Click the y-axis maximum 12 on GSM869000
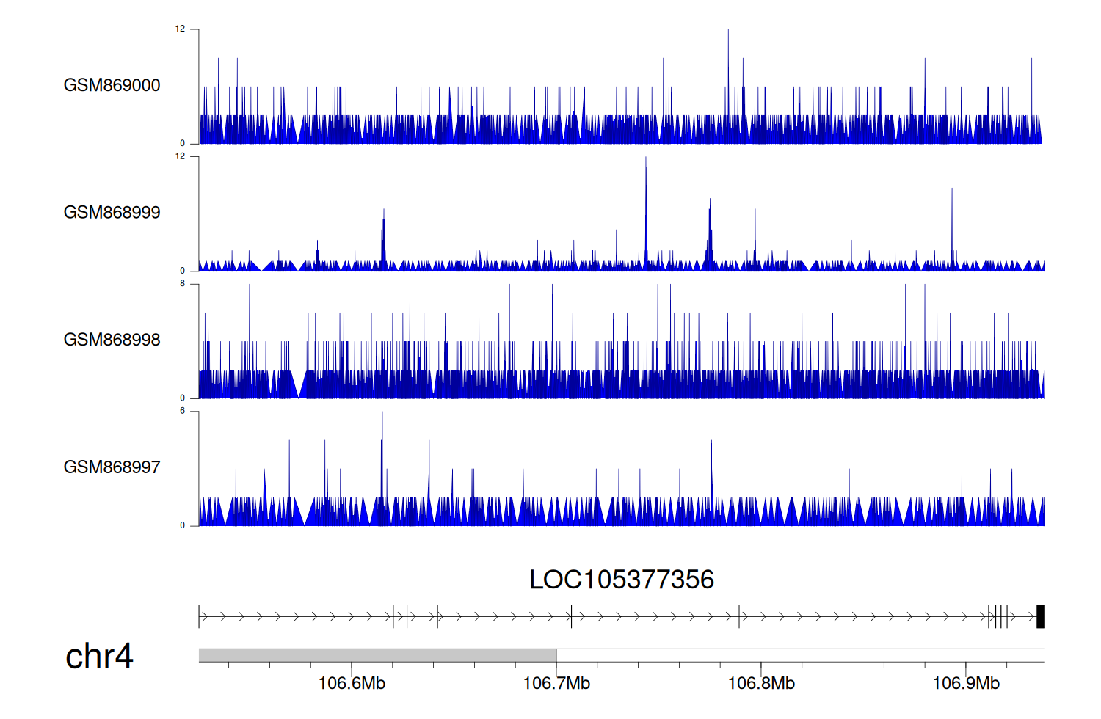 tap(180, 29)
